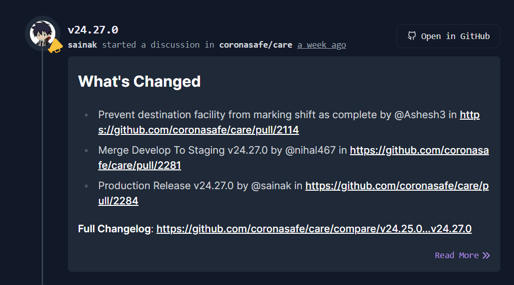Click the "a week ago" timestamp
This screenshot has height=285, width=514.
click(x=322, y=45)
